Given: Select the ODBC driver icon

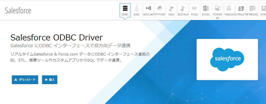Looking at the screenshot, I should coord(125,10).
